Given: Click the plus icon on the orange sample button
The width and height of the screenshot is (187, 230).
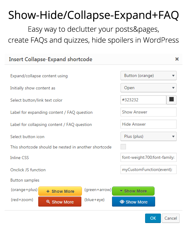Looking at the screenshot, I should coord(48,191).
